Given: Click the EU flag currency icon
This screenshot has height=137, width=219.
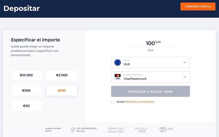Looking at the screenshot, I should (118, 63).
